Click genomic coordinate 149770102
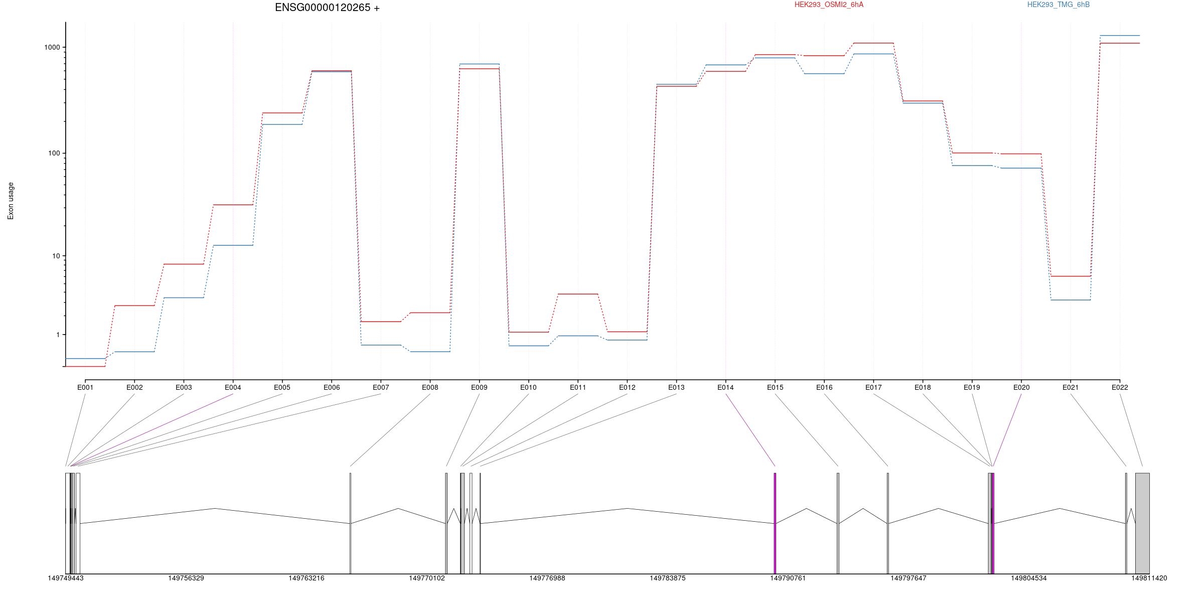 click(x=427, y=578)
